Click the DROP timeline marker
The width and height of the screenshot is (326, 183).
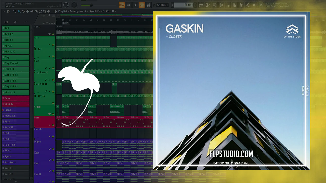[65, 23]
